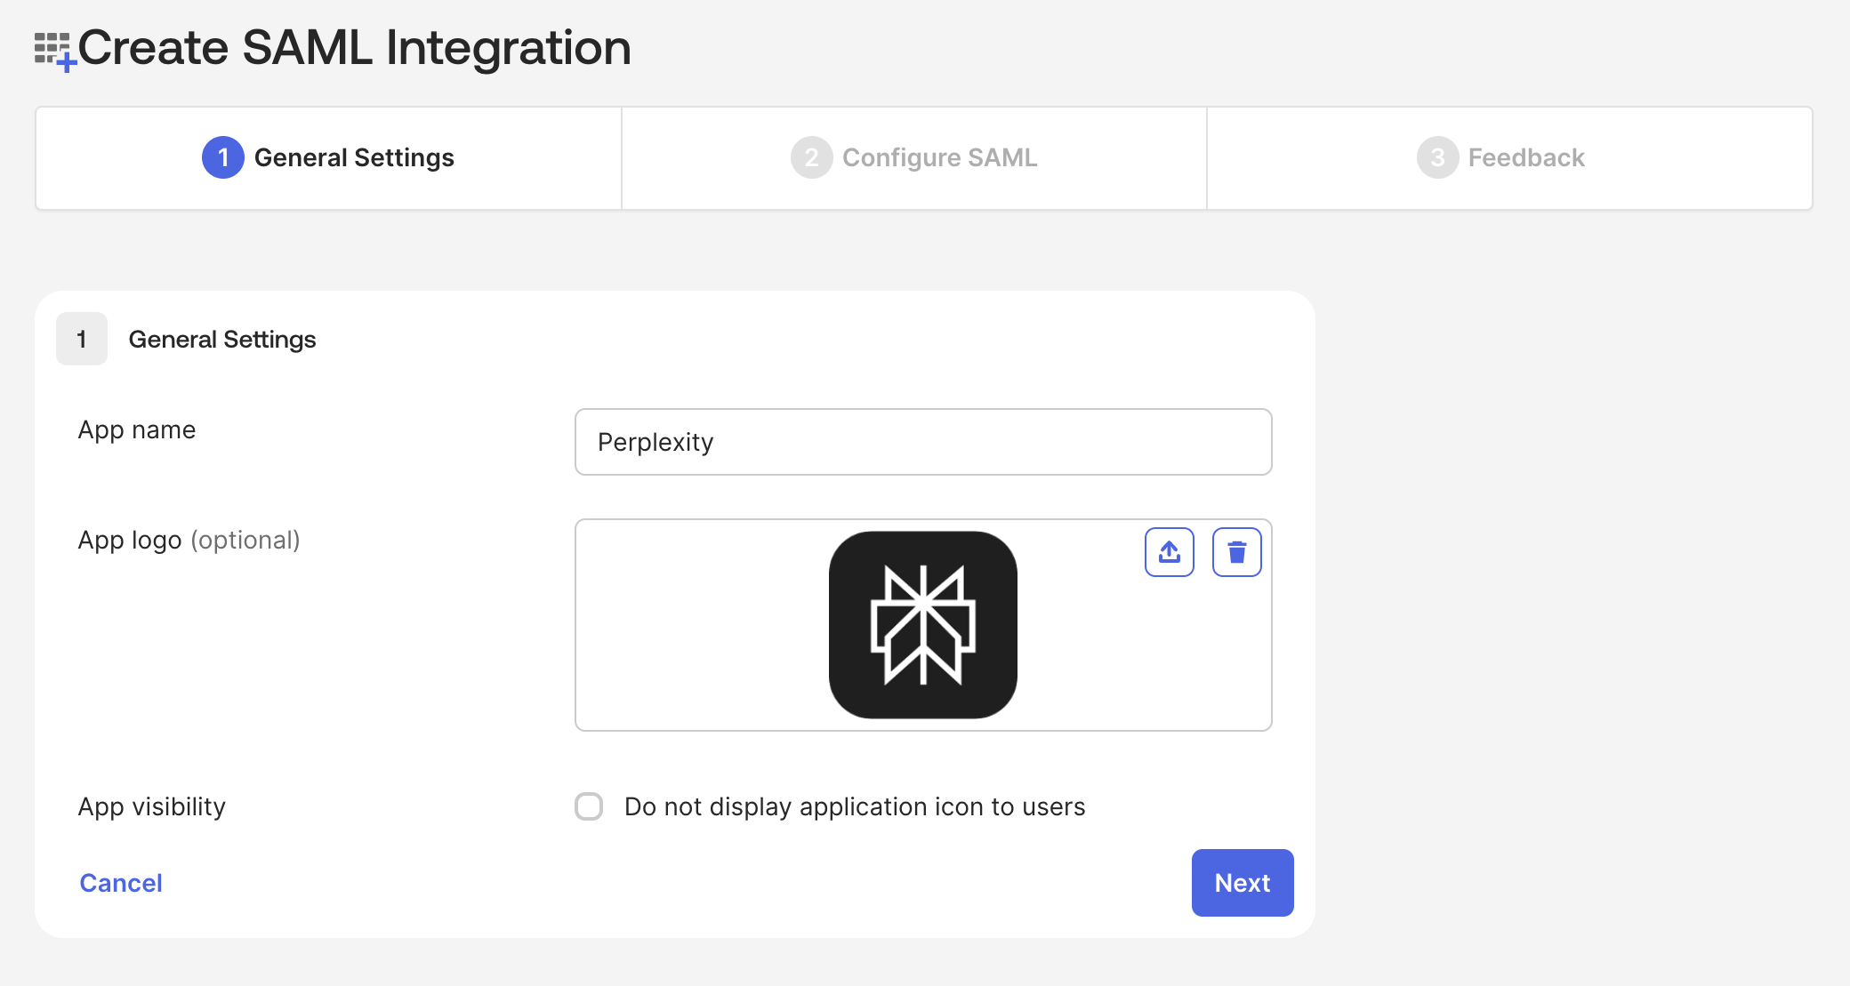Focus the App name input field
Image resolution: width=1850 pixels, height=986 pixels.
click(x=923, y=442)
